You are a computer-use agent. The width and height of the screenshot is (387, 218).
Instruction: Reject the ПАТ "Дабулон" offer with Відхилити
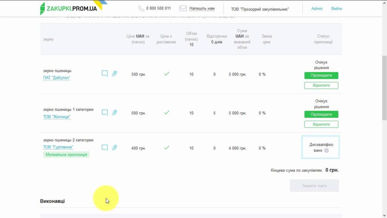[321, 85]
